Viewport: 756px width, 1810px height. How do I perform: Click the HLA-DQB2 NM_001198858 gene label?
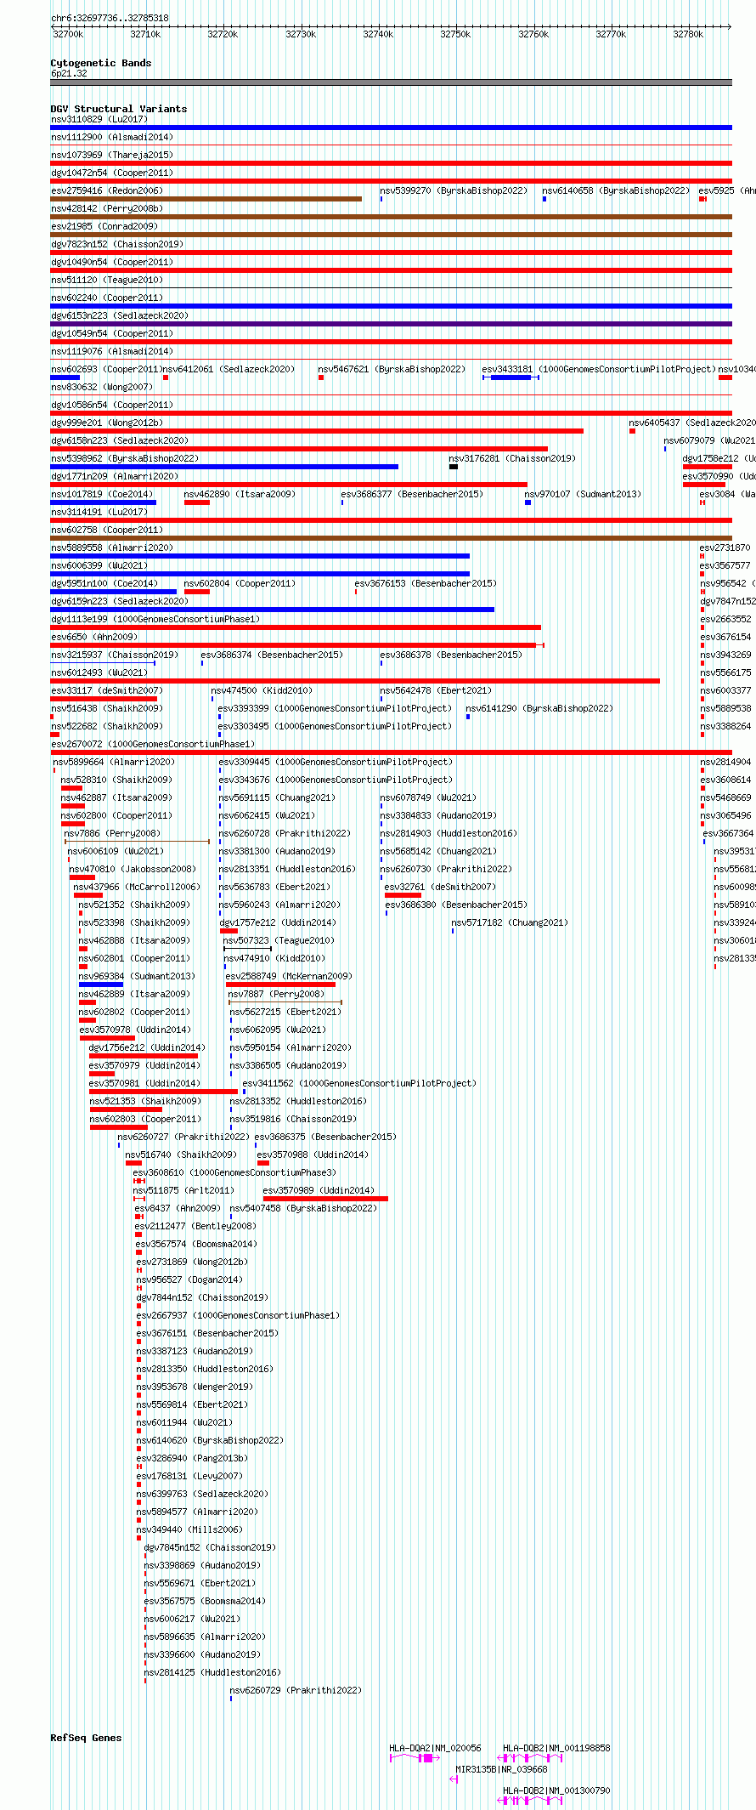(x=556, y=1748)
